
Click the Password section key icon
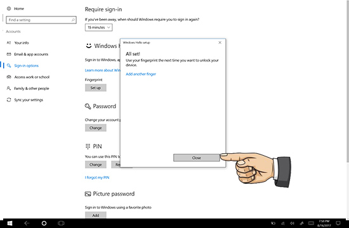pos(88,106)
